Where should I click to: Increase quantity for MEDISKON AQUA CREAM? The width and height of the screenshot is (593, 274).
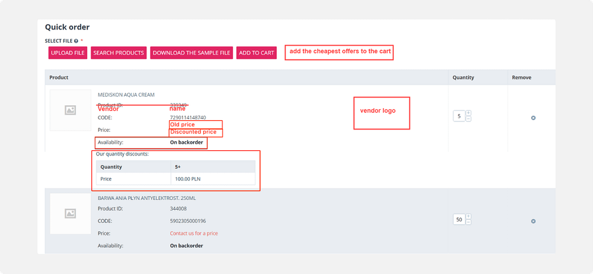click(468, 113)
